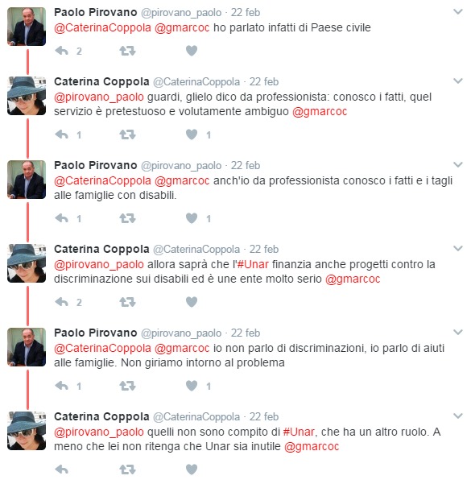471x484 pixels.
Task: Retweet Paolo's 'anch'io da professionista' tweet
Action: 127,218
